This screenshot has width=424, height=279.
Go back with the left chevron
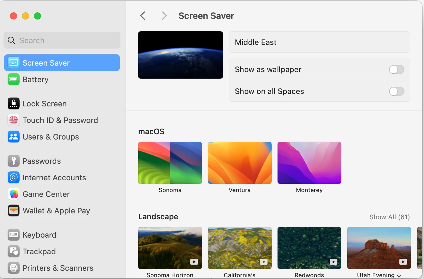(x=143, y=16)
